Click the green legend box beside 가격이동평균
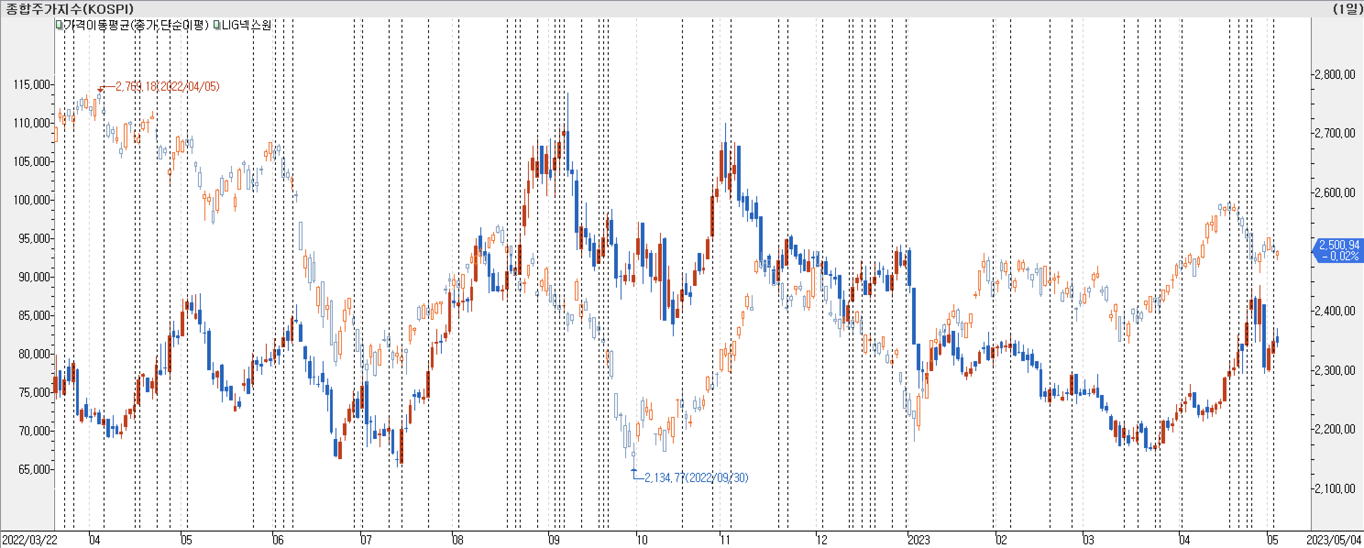 coord(59,25)
